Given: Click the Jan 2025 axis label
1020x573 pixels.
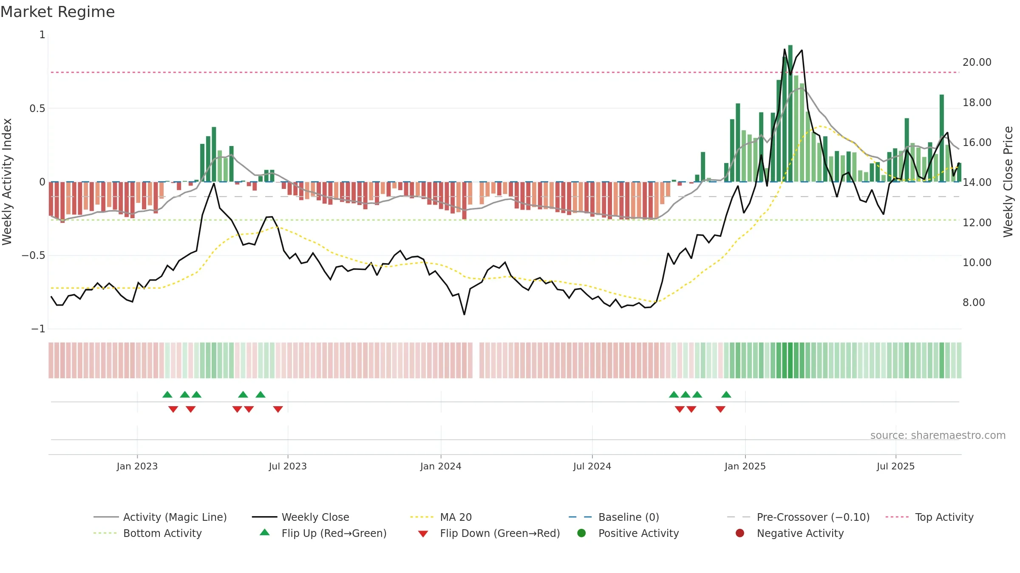Looking at the screenshot, I should coord(745,466).
